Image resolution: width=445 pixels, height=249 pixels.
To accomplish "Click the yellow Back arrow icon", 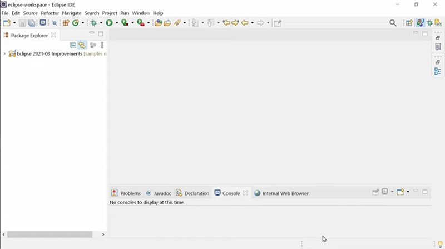I will pyautogui.click(x=245, y=23).
